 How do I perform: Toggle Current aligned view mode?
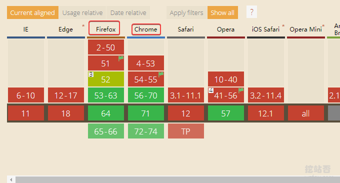tap(32, 12)
